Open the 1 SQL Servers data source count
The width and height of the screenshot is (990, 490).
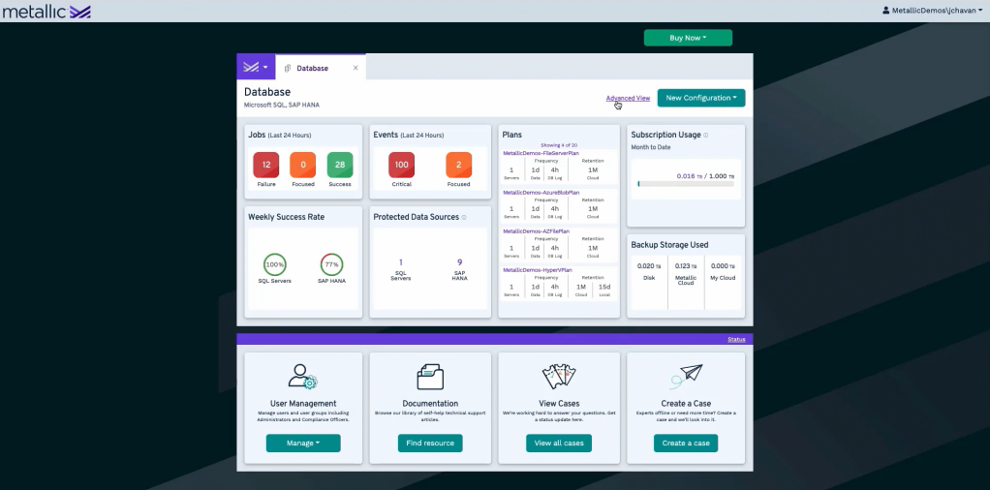pos(401,262)
